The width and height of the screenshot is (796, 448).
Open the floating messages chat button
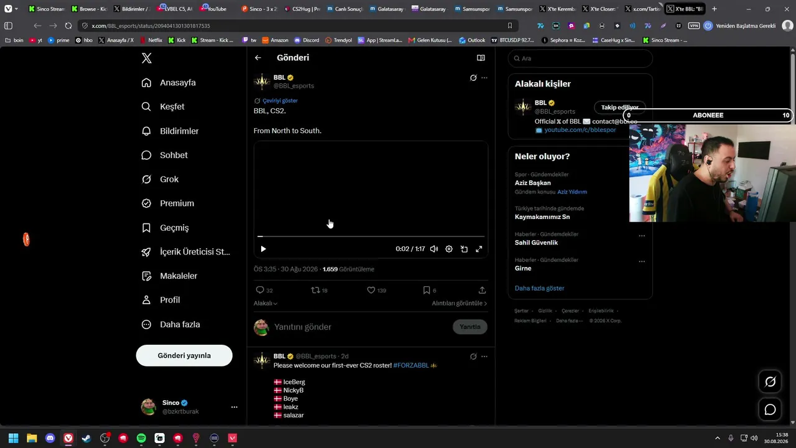pos(770,409)
